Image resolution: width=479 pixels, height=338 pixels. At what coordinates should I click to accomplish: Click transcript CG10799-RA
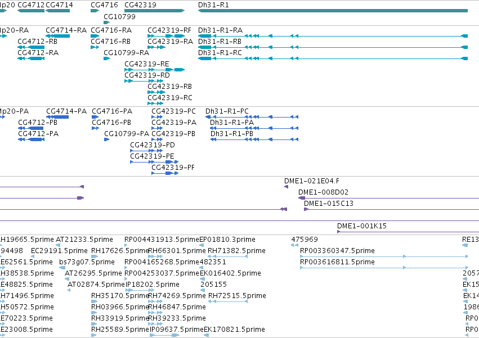[106, 58]
